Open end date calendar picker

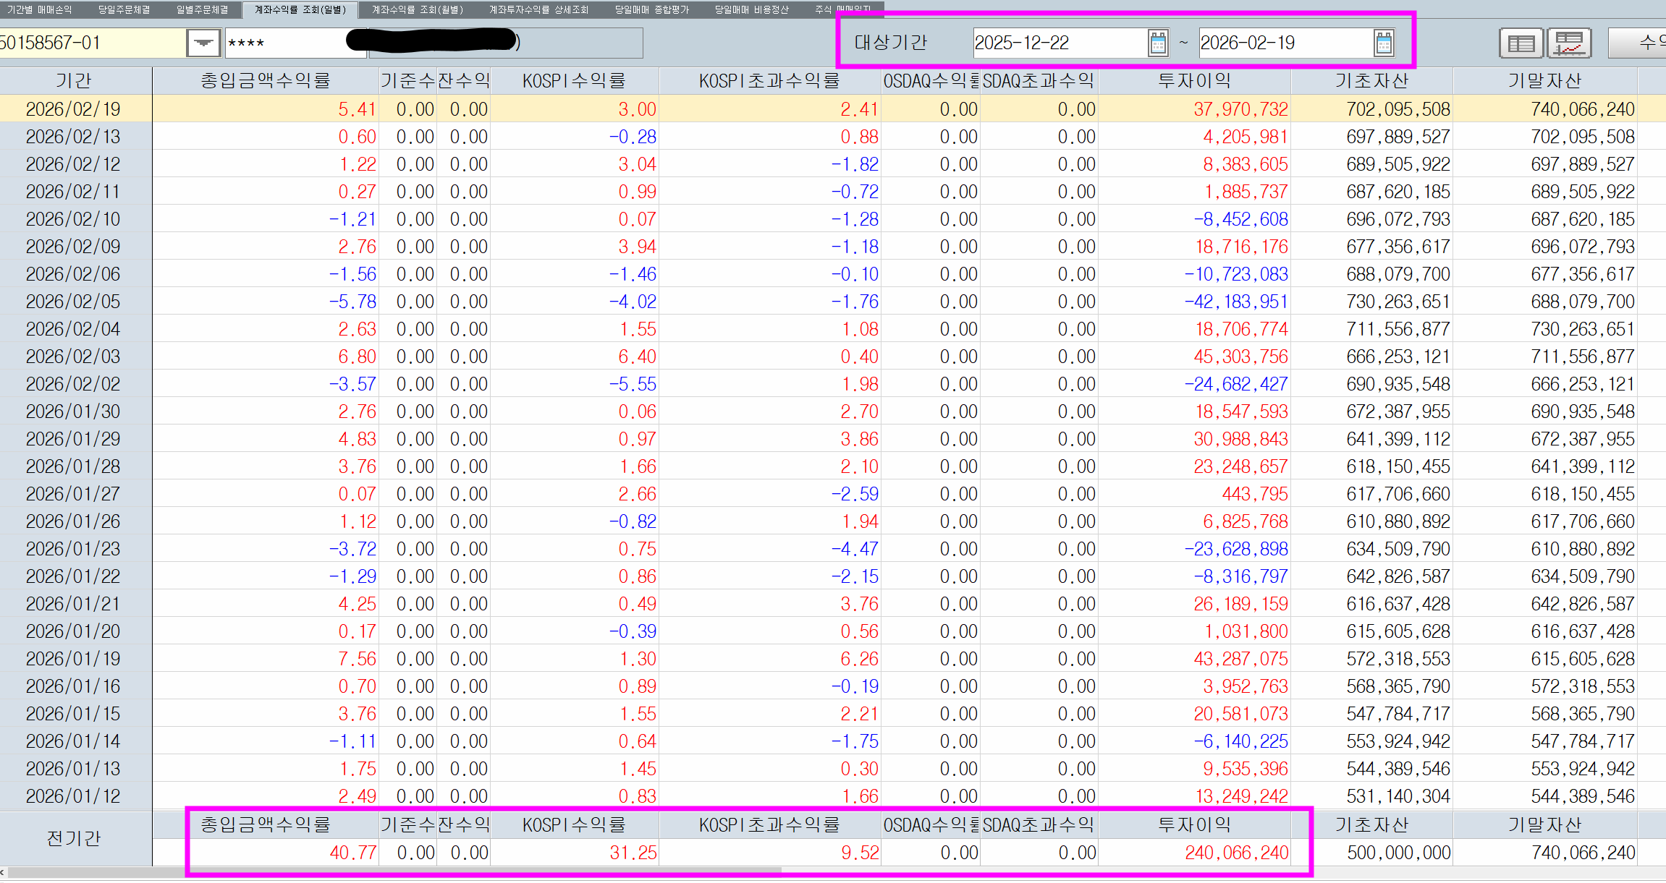point(1383,43)
